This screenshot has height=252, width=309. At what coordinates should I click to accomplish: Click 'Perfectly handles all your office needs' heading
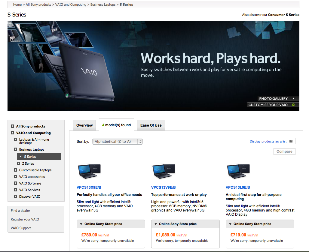(x=109, y=195)
